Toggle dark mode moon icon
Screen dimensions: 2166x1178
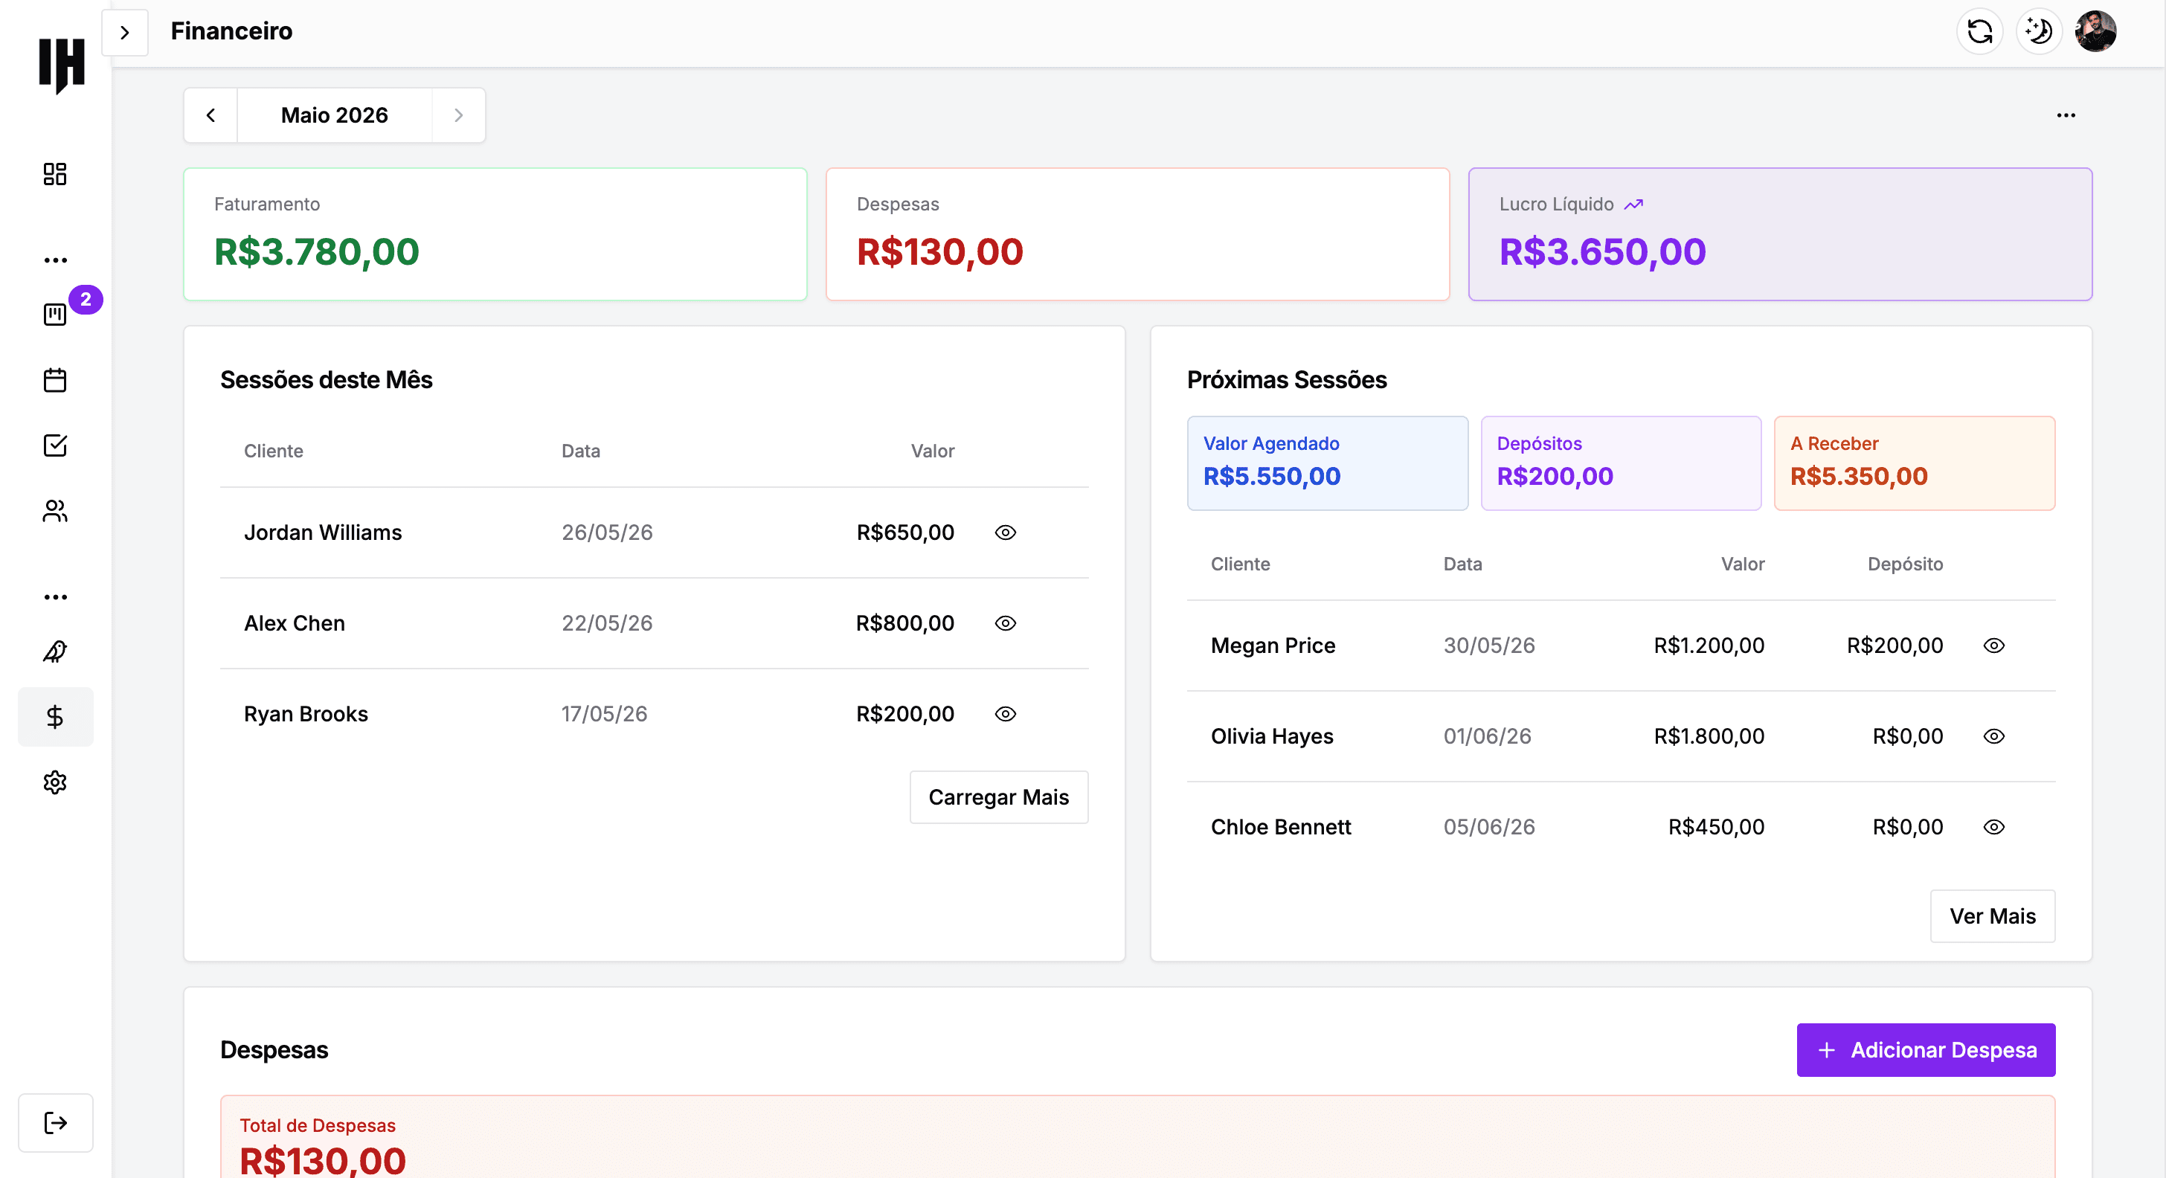pos(2039,32)
